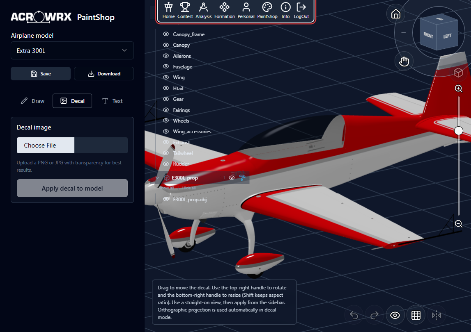Click the FRONT face of view cube

(428, 35)
